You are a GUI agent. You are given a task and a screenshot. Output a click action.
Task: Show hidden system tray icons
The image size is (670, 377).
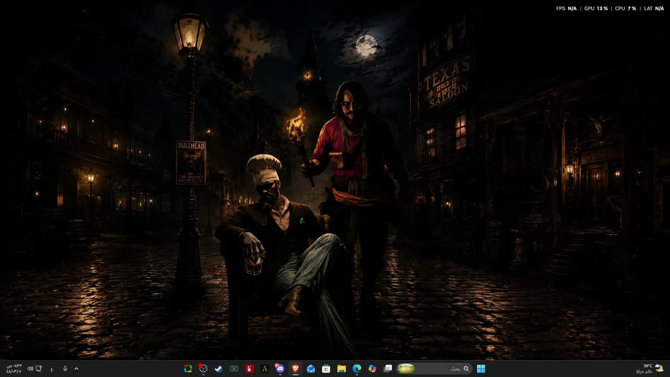click(x=76, y=369)
